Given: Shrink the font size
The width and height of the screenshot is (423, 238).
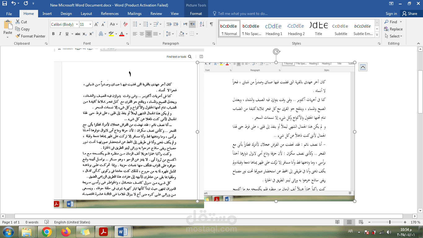Looking at the screenshot, I should click(x=103, y=24).
